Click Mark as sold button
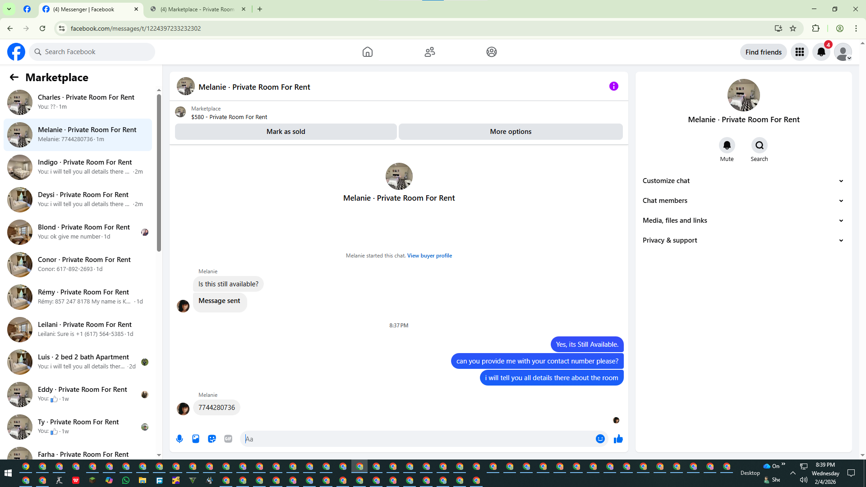The width and height of the screenshot is (866, 487). point(286,132)
